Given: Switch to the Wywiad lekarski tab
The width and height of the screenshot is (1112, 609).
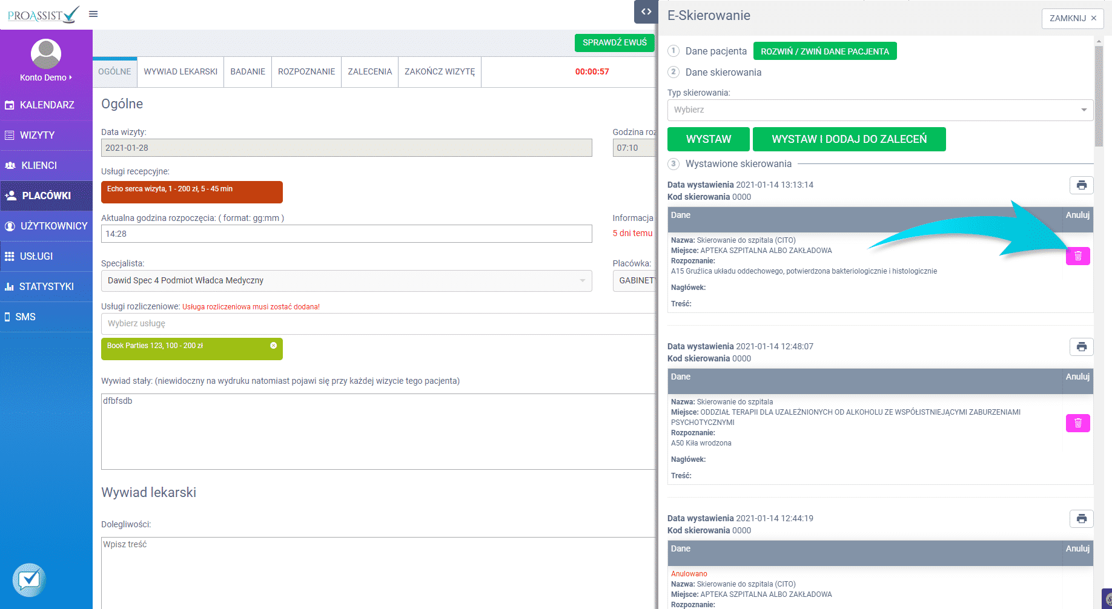Looking at the screenshot, I should 180,71.
